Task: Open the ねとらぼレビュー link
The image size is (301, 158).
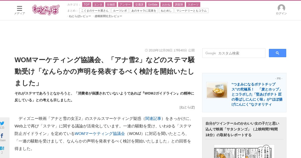Action: tap(80, 16)
